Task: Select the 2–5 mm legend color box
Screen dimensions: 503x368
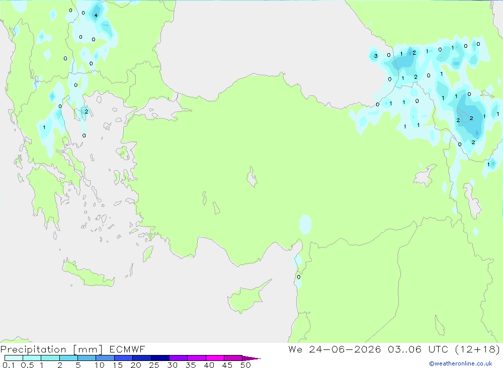Action: click(x=68, y=358)
